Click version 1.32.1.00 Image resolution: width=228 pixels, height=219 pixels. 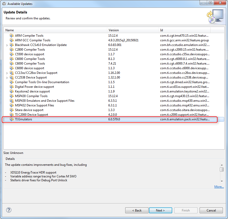click(114, 77)
